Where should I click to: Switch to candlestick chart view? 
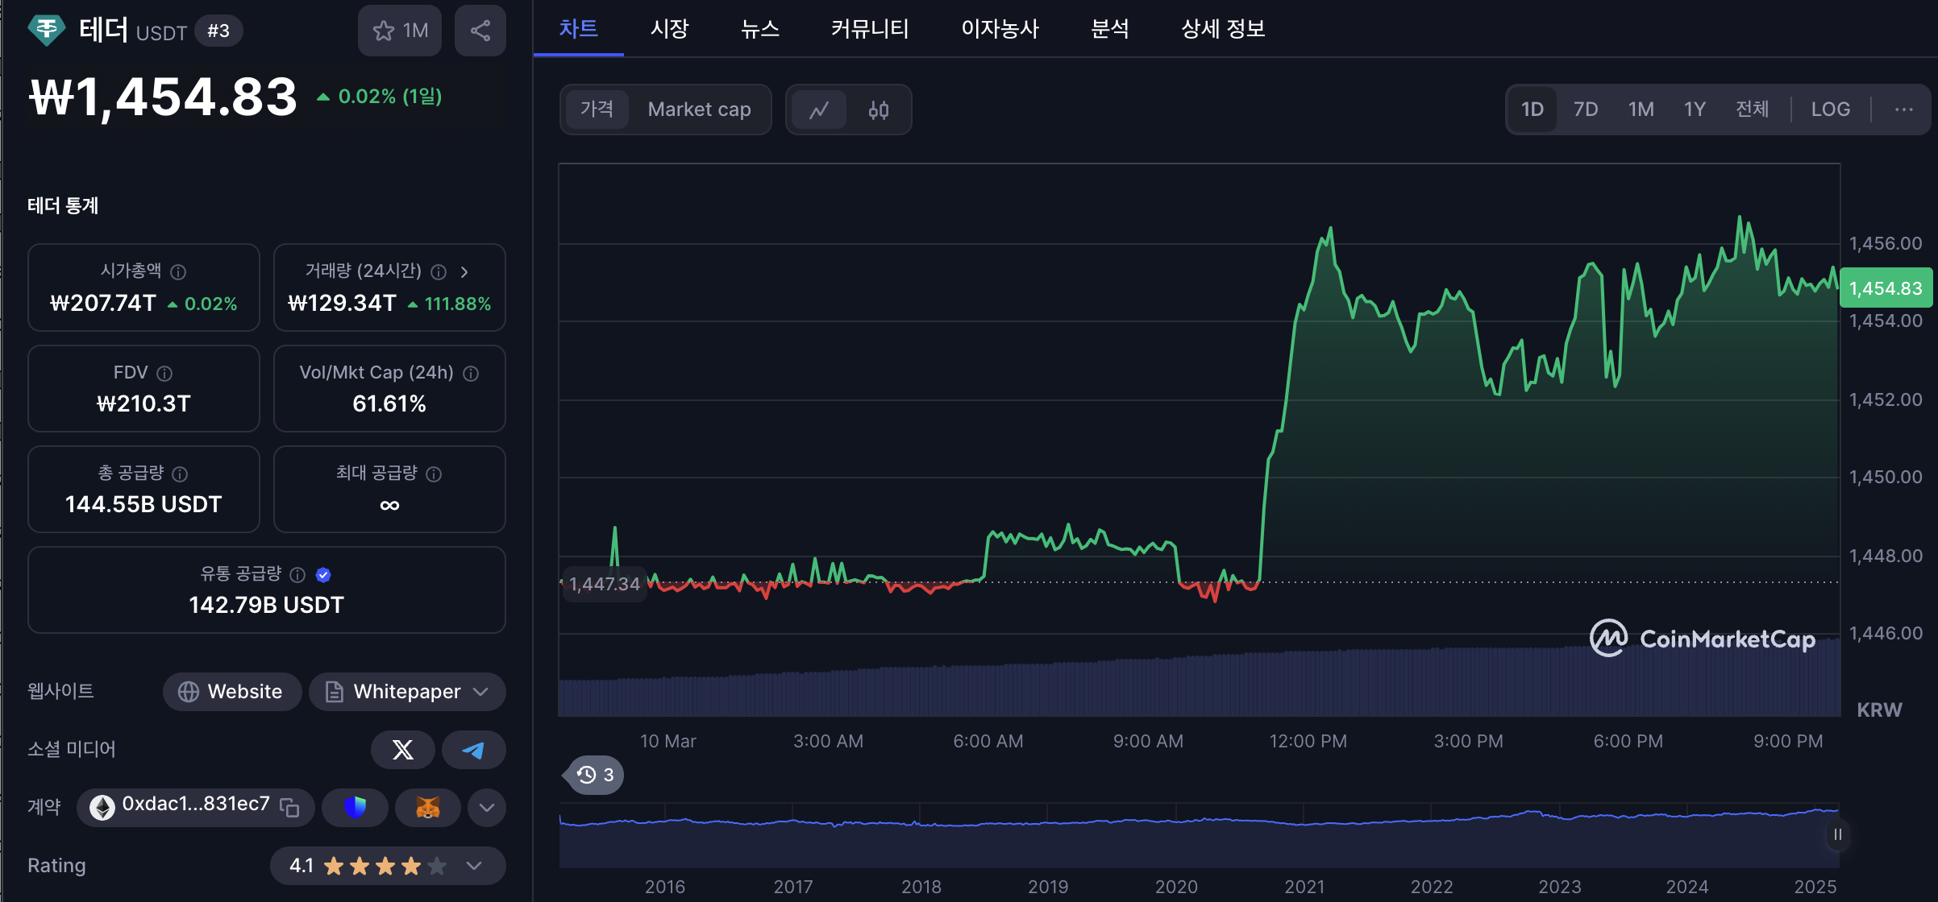[x=879, y=110]
